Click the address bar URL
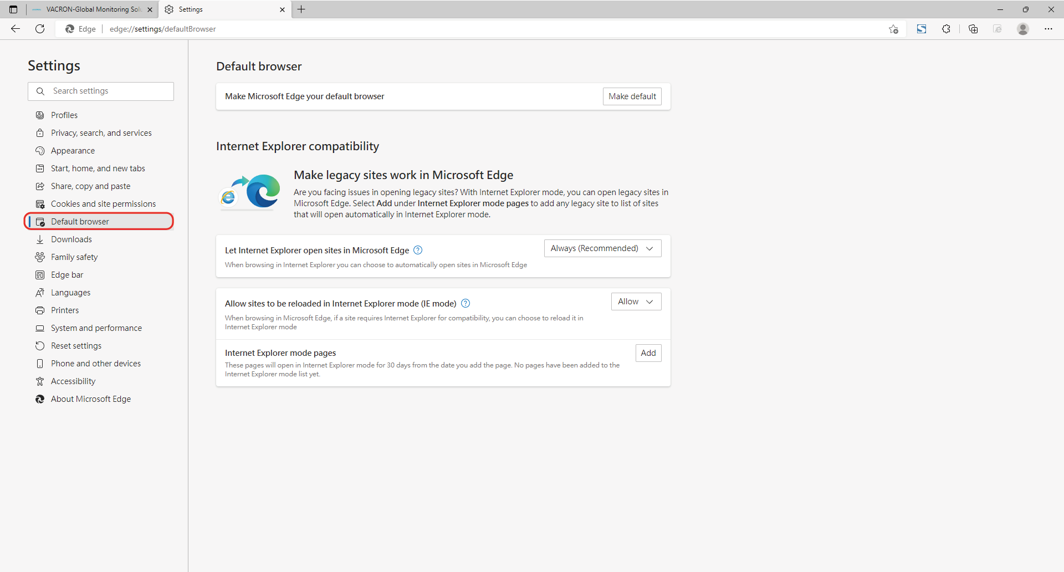Image resolution: width=1064 pixels, height=572 pixels. pos(162,29)
